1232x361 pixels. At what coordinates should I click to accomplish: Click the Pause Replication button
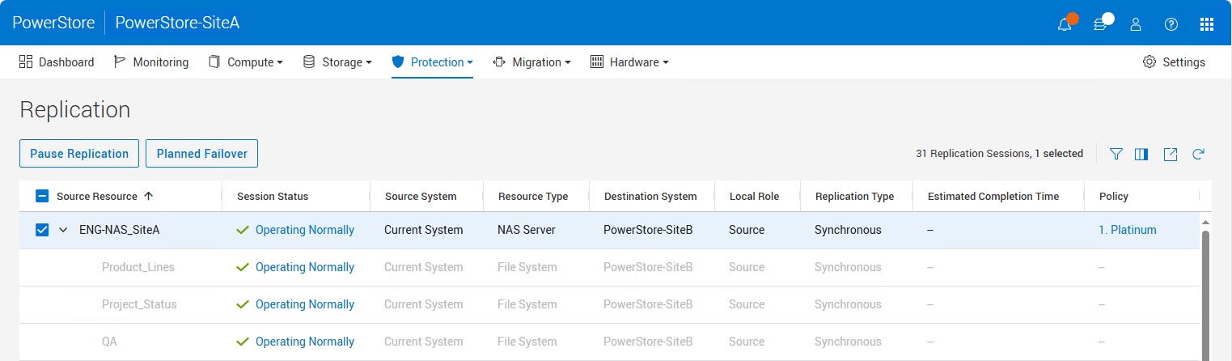click(79, 154)
